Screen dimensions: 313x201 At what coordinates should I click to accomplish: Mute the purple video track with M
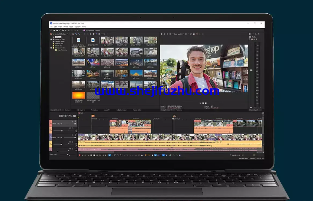coord(72,135)
